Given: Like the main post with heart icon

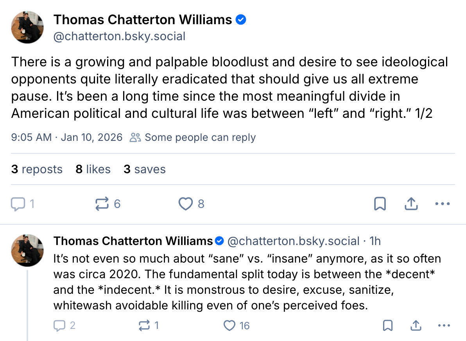Looking at the screenshot, I should tap(186, 204).
